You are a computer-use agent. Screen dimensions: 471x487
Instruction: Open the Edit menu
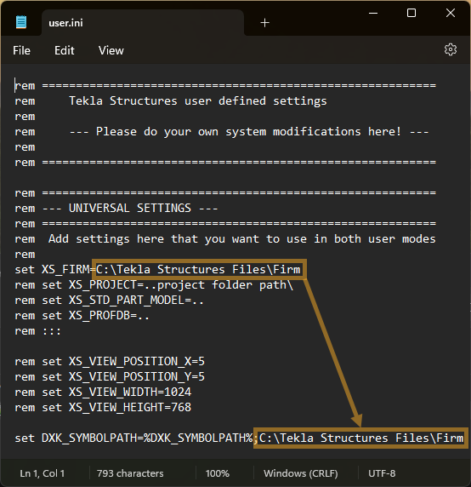pyautogui.click(x=65, y=50)
